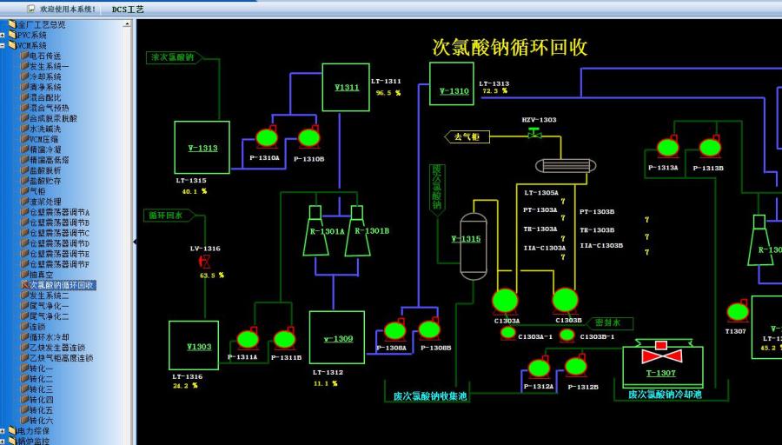Click tank v-1309 label
This screenshot has height=445, width=782.
338,339
